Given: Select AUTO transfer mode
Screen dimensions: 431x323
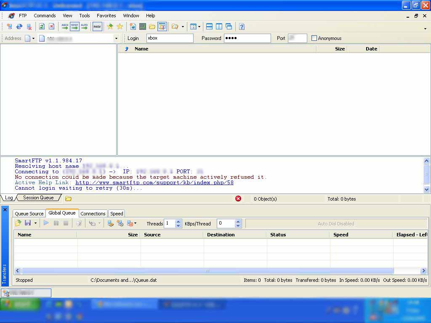Looking at the screenshot, I should coord(84,26).
